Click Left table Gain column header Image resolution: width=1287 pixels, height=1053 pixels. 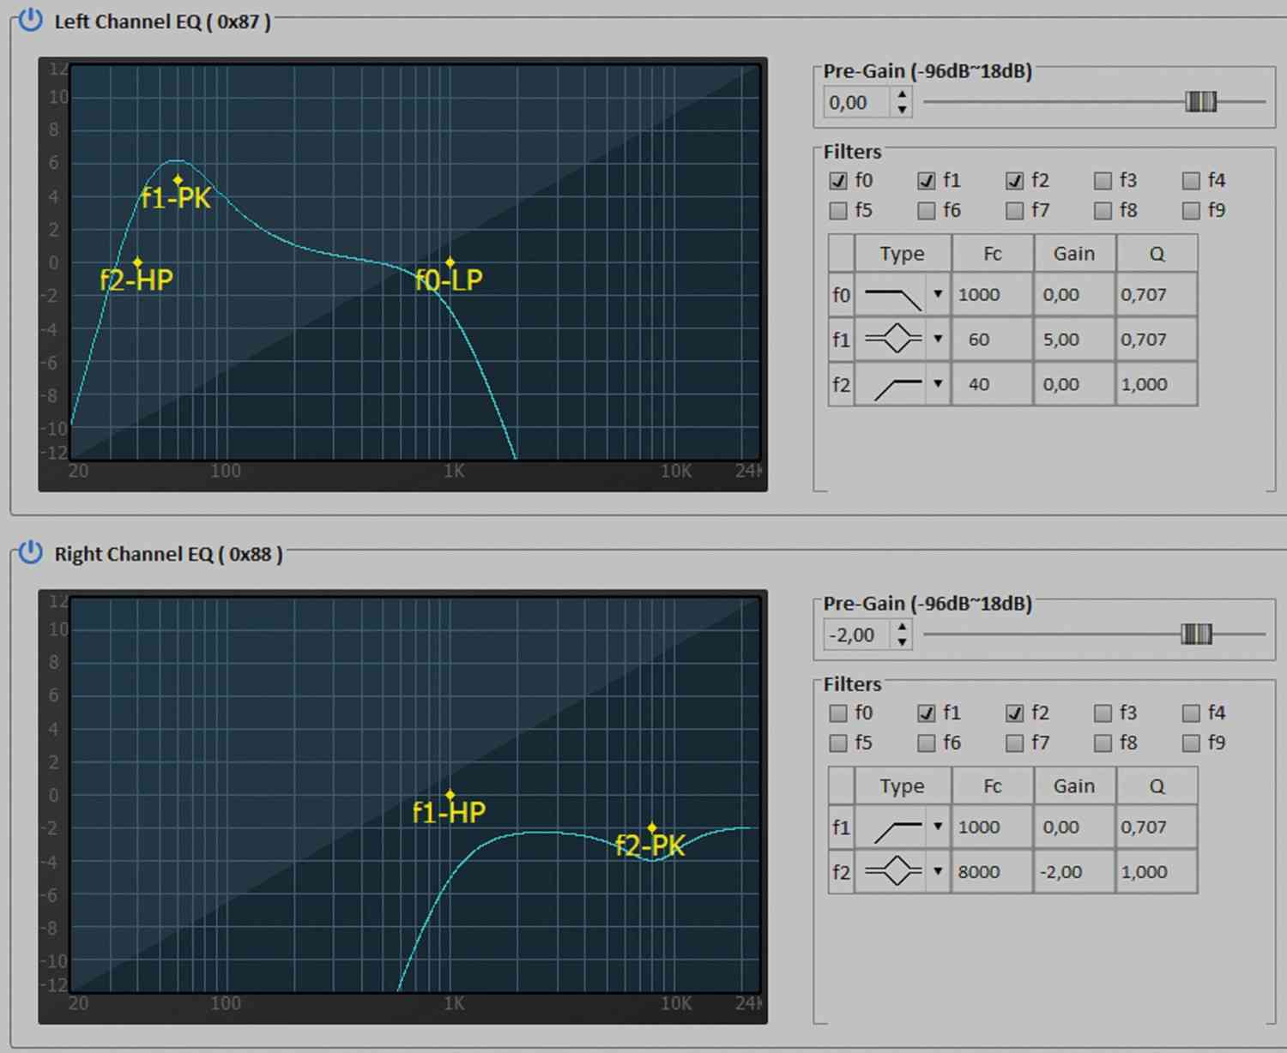coord(1074,254)
